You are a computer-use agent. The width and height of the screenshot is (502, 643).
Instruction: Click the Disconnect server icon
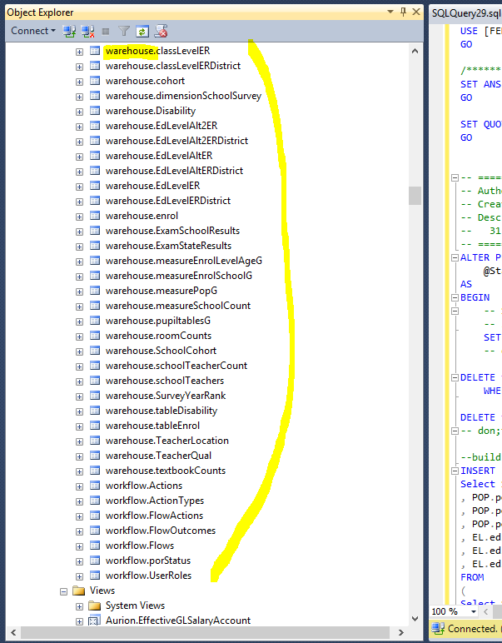(x=88, y=31)
